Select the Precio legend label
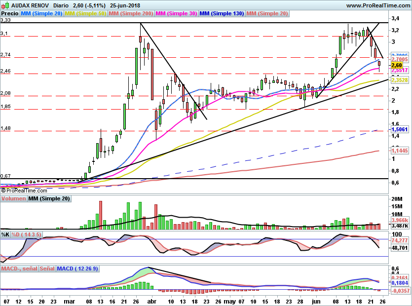The image size is (412, 306). (x=10, y=13)
